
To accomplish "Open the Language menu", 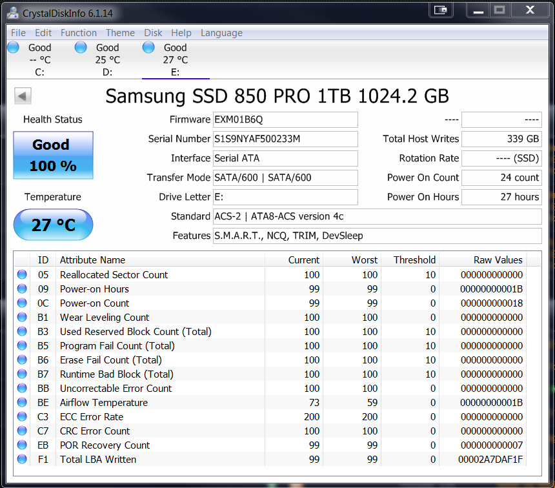I will (221, 33).
